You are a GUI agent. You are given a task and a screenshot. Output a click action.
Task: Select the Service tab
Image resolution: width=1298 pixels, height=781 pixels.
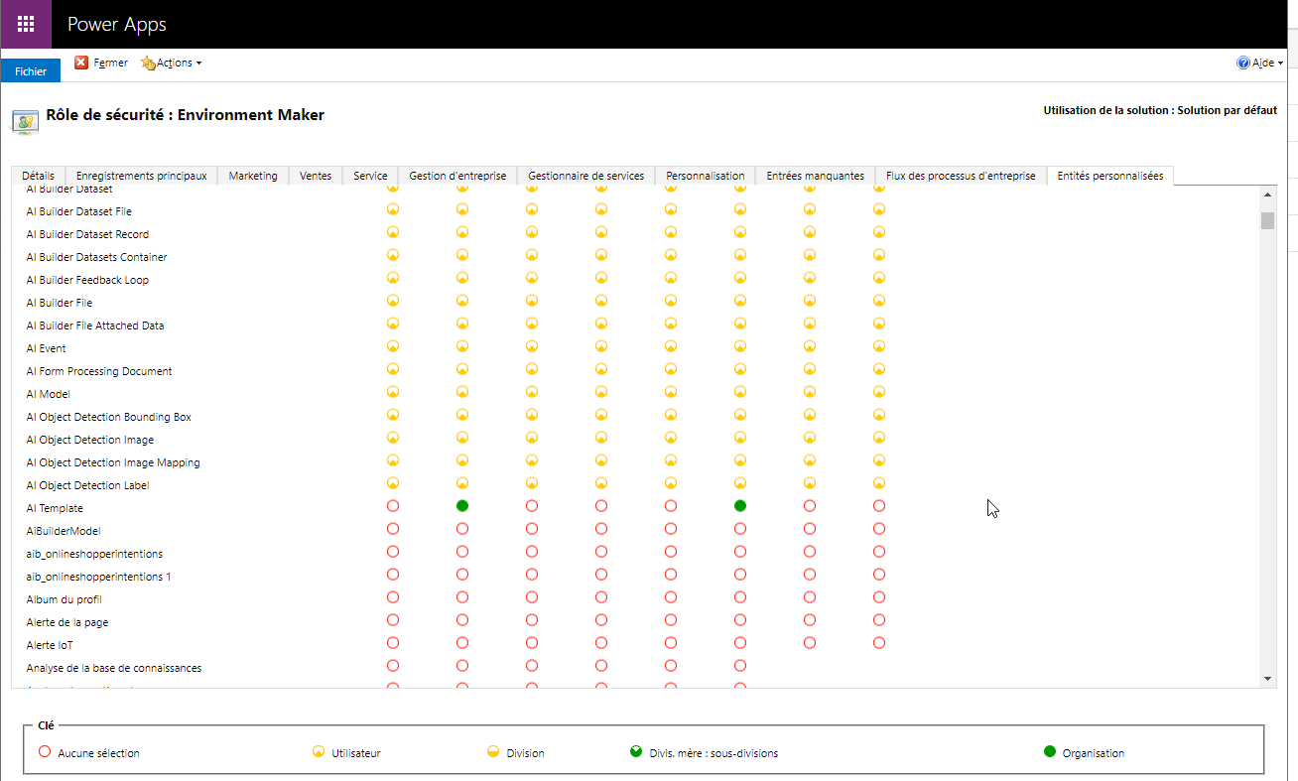[370, 176]
